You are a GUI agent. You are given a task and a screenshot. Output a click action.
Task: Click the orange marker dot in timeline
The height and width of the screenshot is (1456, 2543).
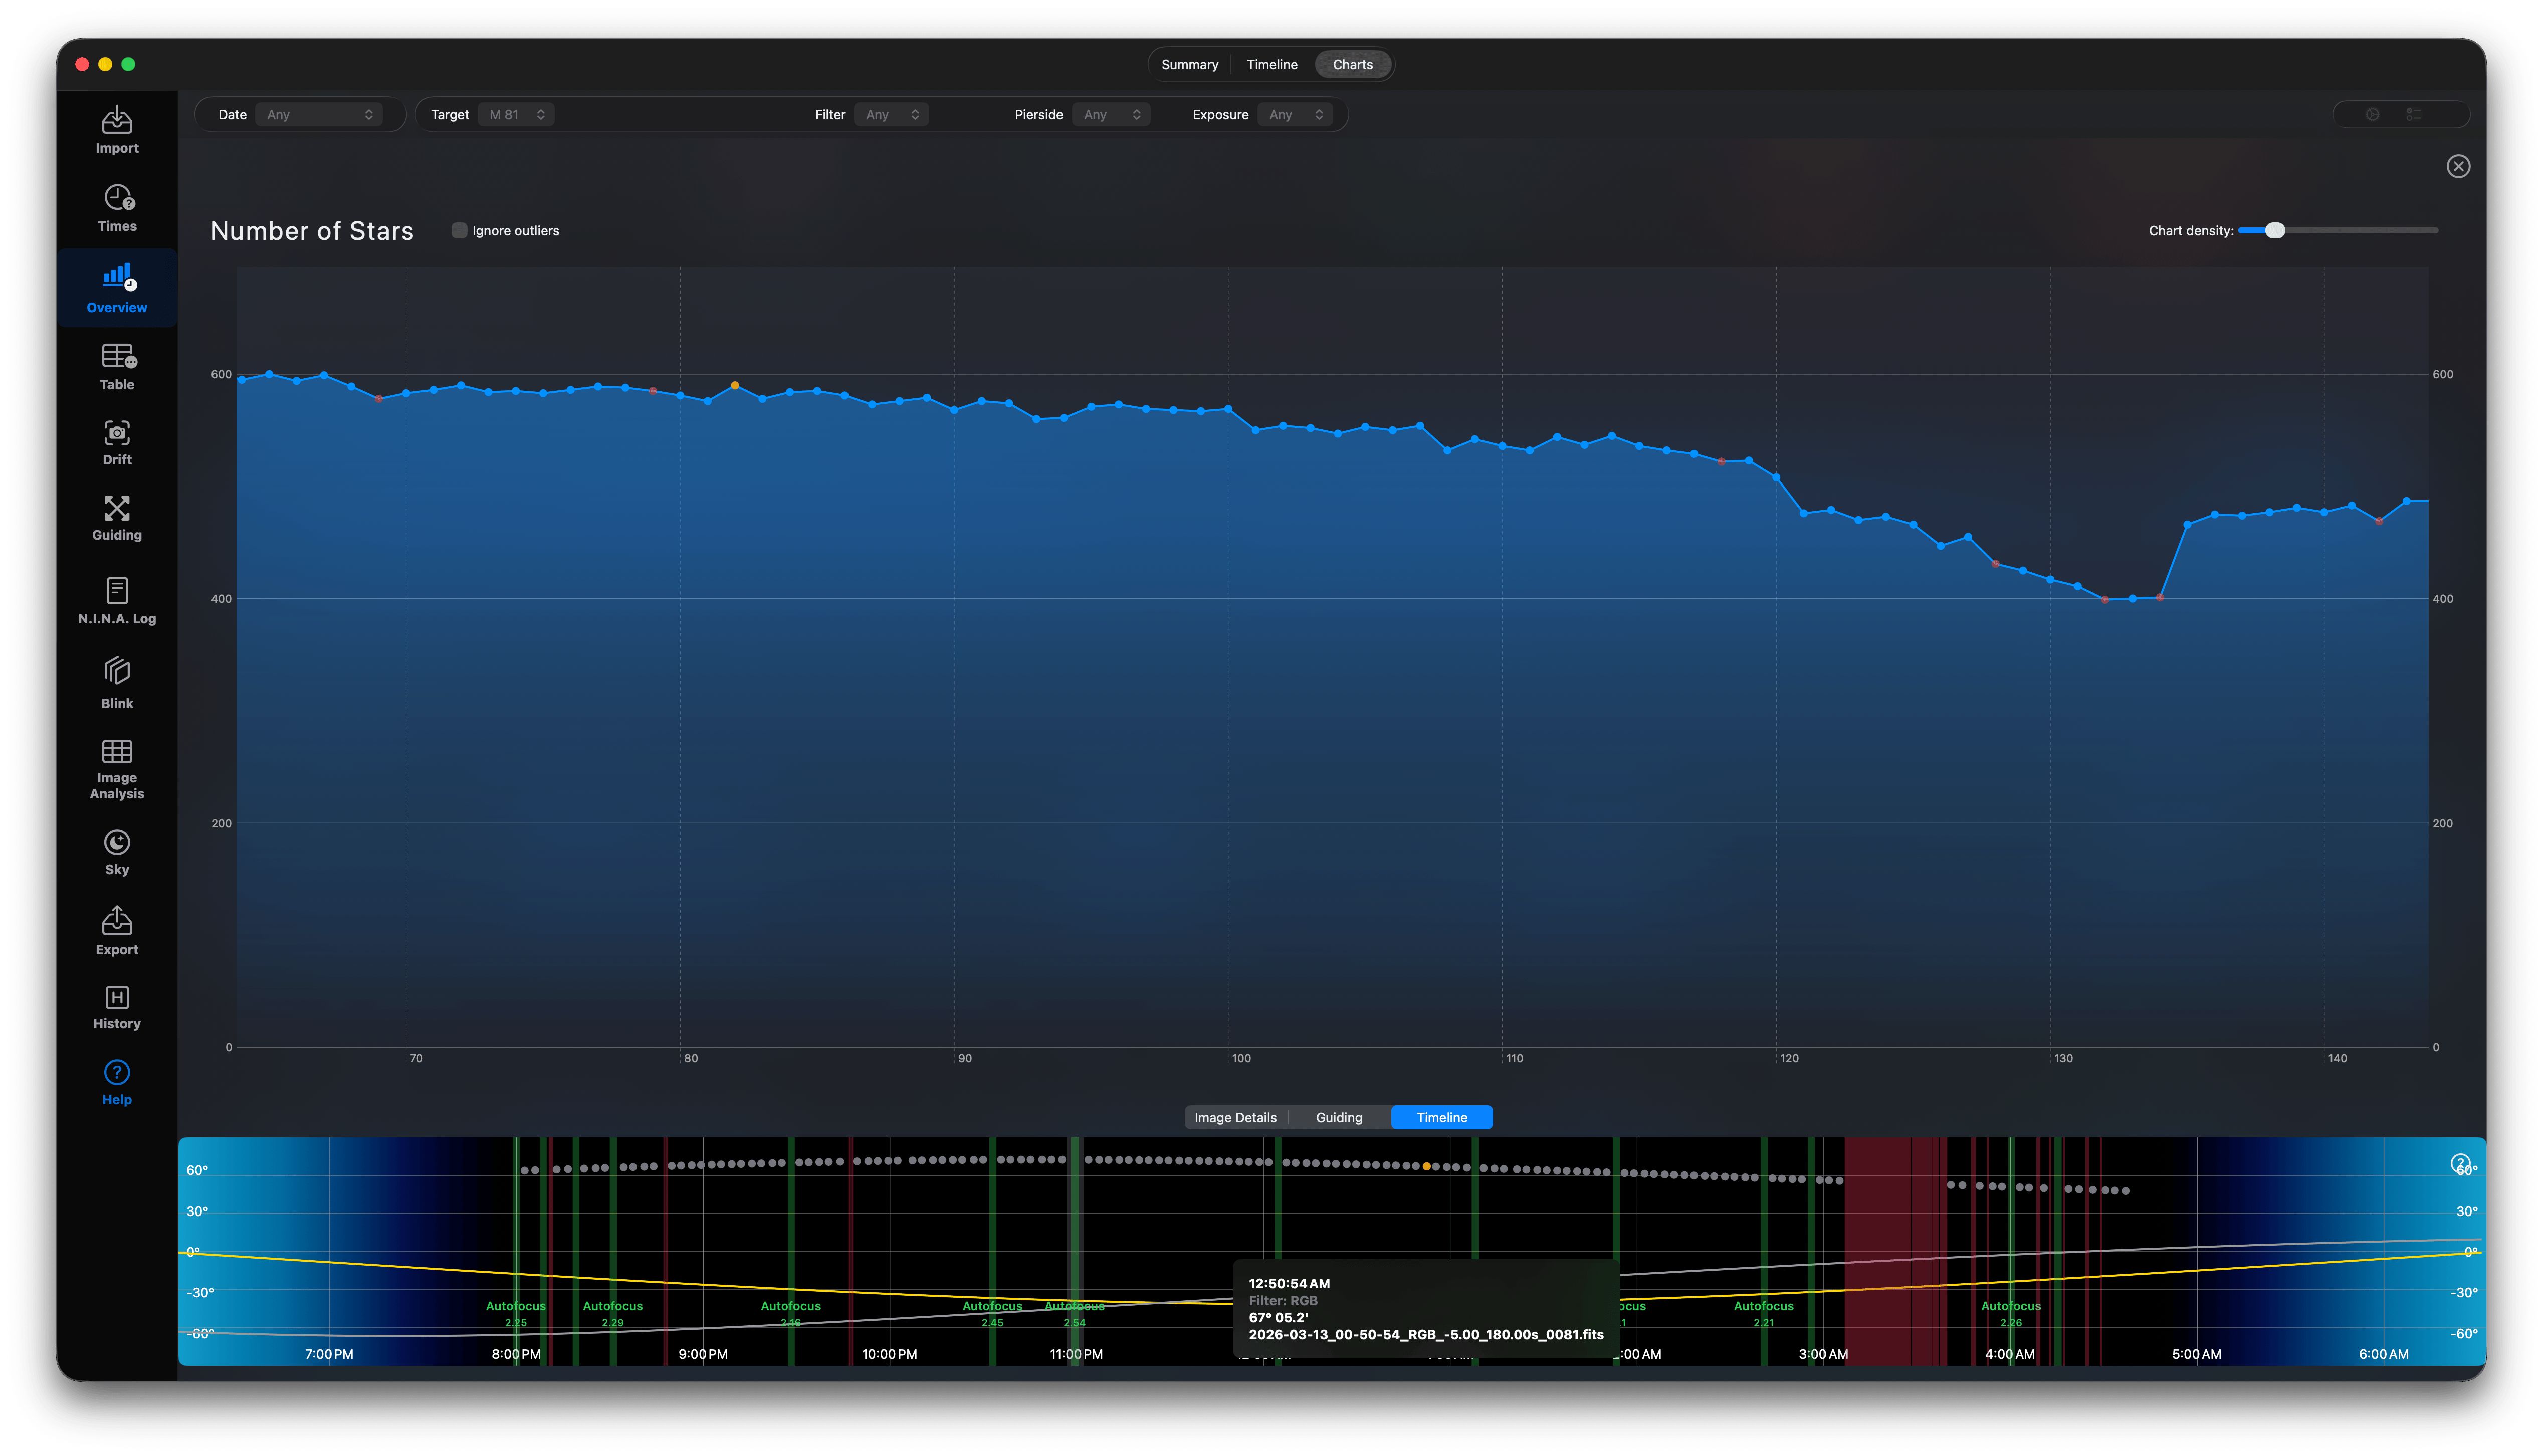point(1426,1166)
